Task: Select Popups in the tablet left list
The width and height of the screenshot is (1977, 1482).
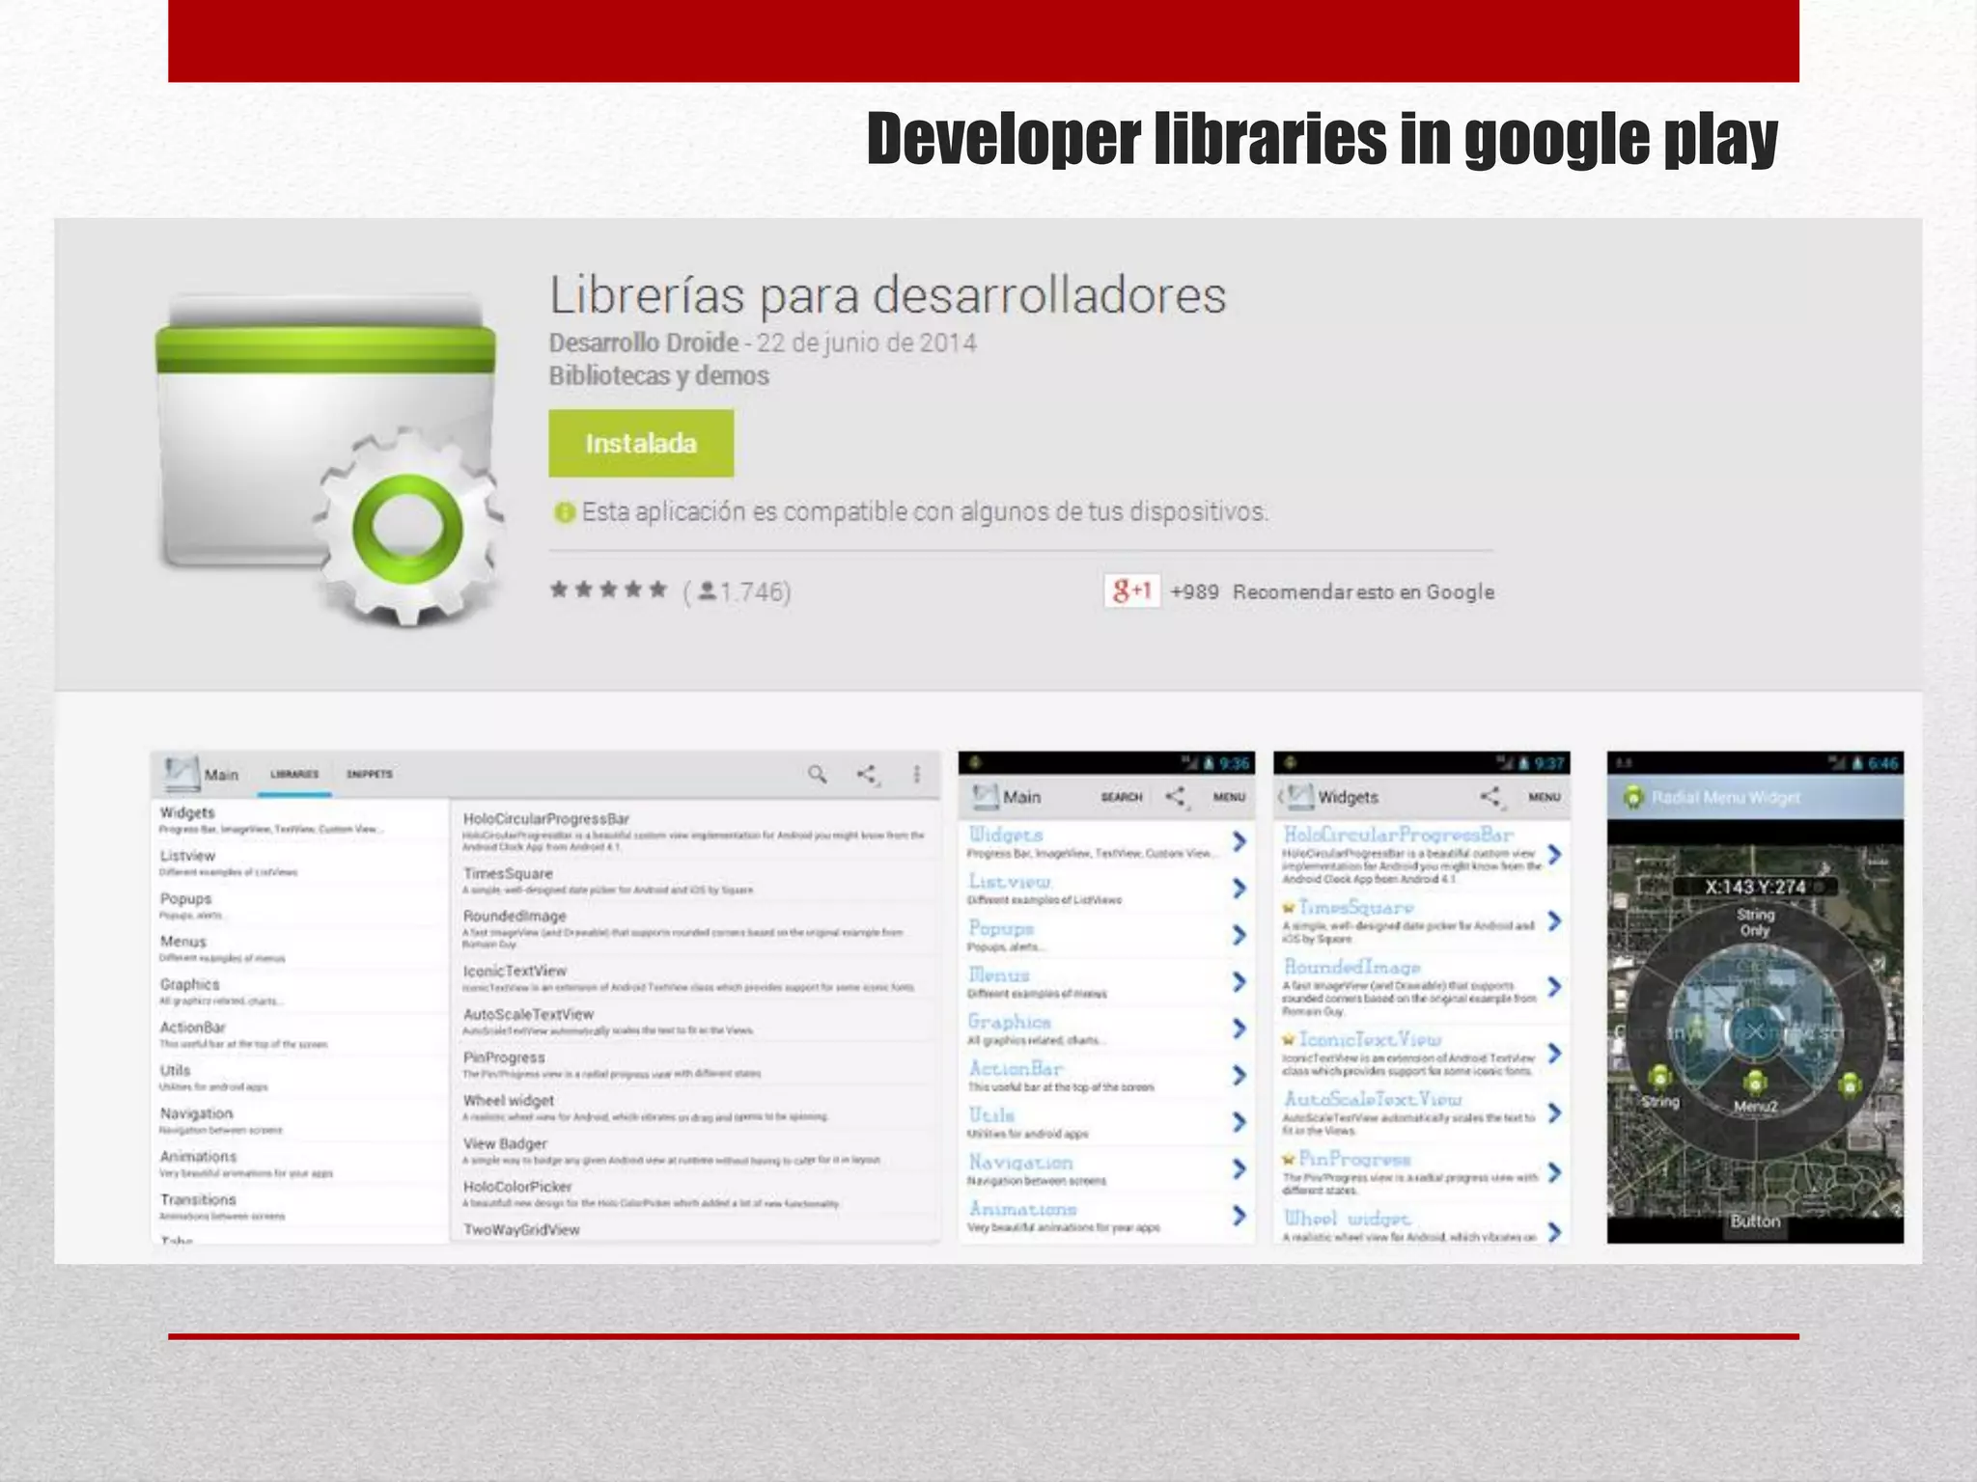Action: pos(299,905)
